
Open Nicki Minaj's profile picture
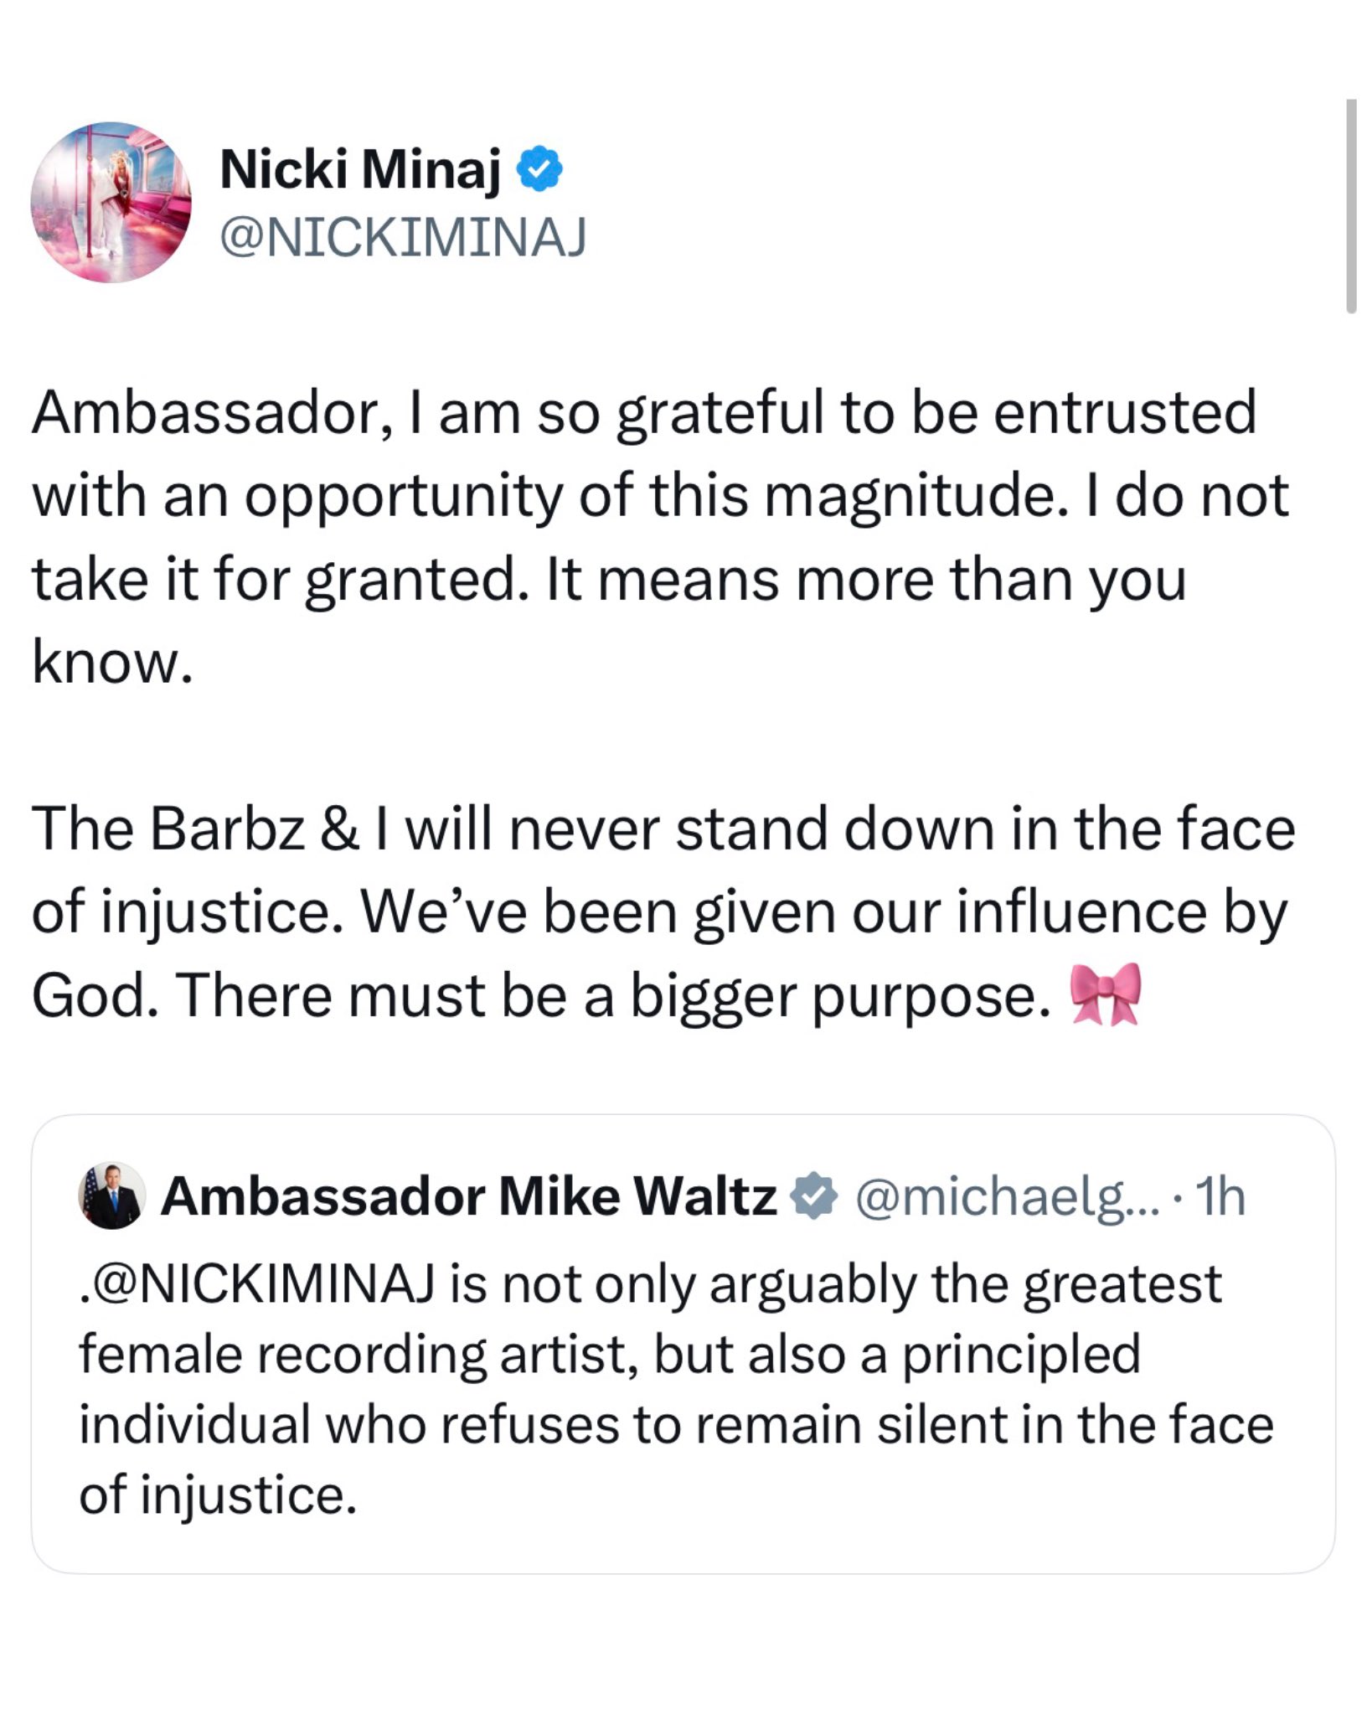[111, 203]
